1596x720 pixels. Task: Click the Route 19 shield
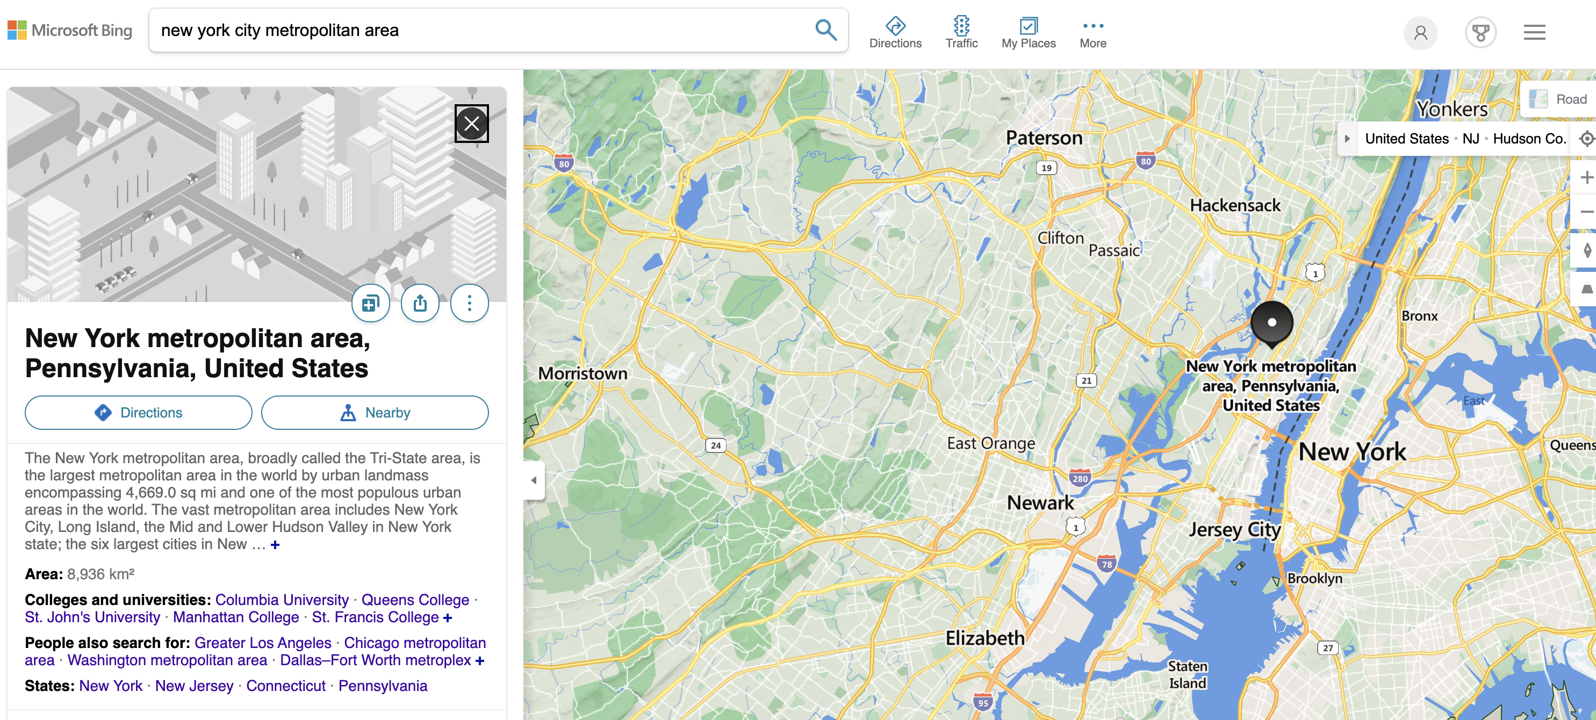tap(1046, 167)
